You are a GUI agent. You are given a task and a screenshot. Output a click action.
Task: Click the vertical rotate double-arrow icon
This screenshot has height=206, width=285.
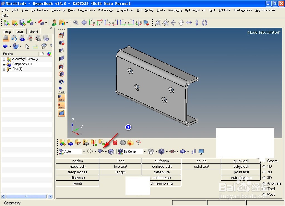click(197, 23)
